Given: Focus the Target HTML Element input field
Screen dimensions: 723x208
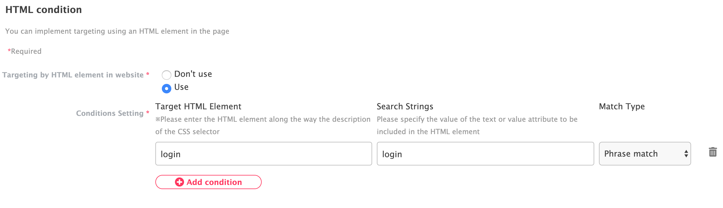Looking at the screenshot, I should coord(263,154).
